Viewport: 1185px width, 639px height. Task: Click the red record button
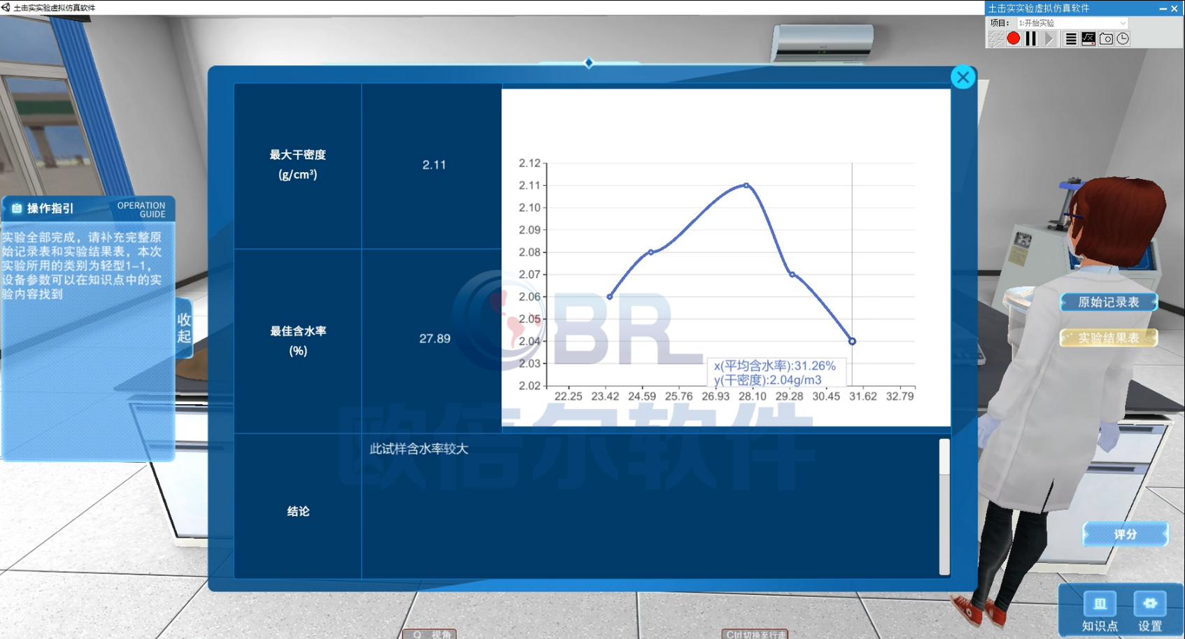[1013, 39]
